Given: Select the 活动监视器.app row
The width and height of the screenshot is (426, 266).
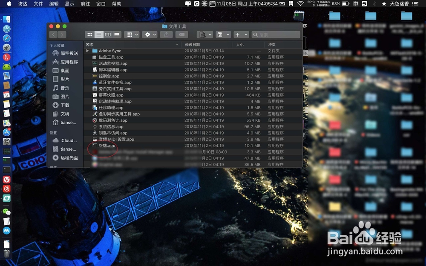Looking at the screenshot, I should click(193, 63).
